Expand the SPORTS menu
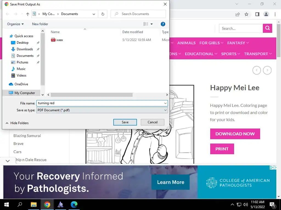Viewport: 281px width, 210px height. [231, 54]
